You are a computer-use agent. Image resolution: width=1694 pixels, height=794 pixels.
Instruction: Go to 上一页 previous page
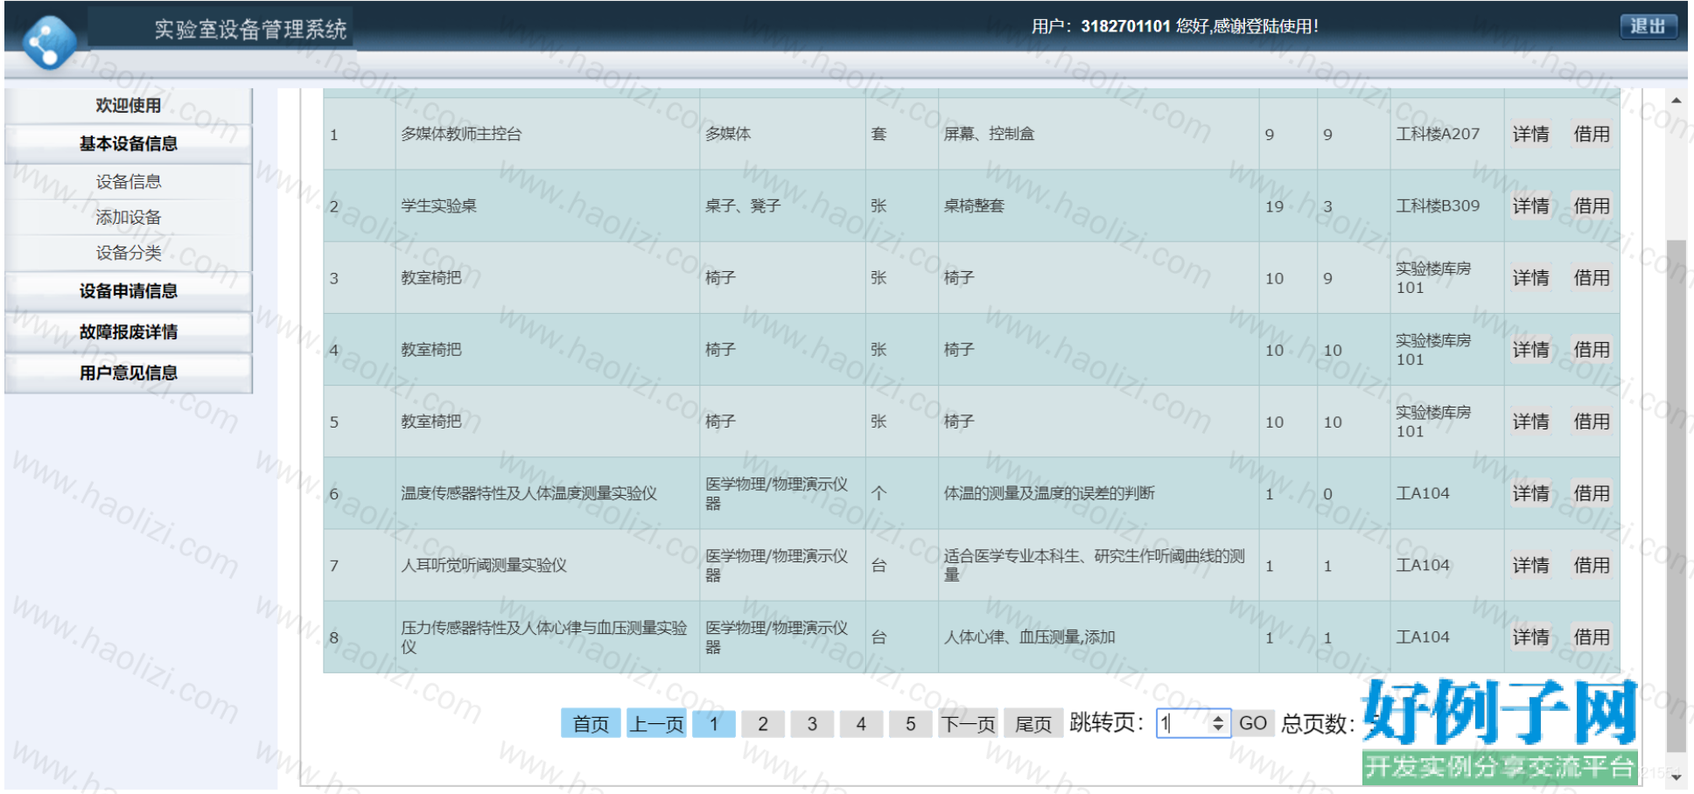click(x=656, y=724)
